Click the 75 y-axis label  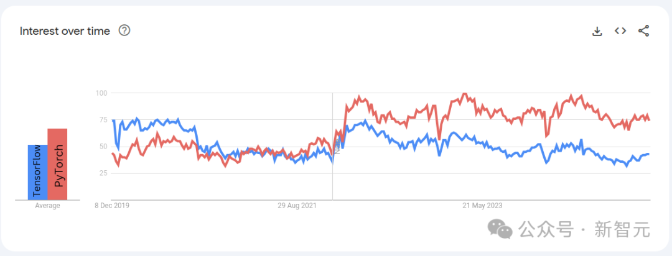(x=103, y=120)
